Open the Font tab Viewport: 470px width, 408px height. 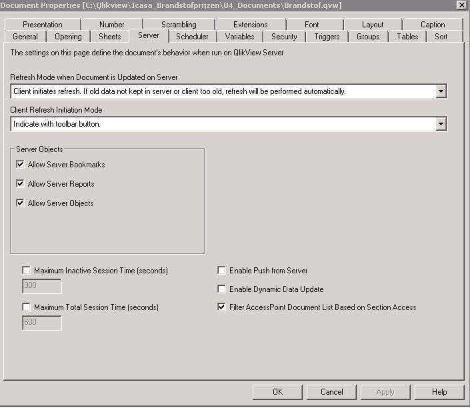tap(312, 24)
